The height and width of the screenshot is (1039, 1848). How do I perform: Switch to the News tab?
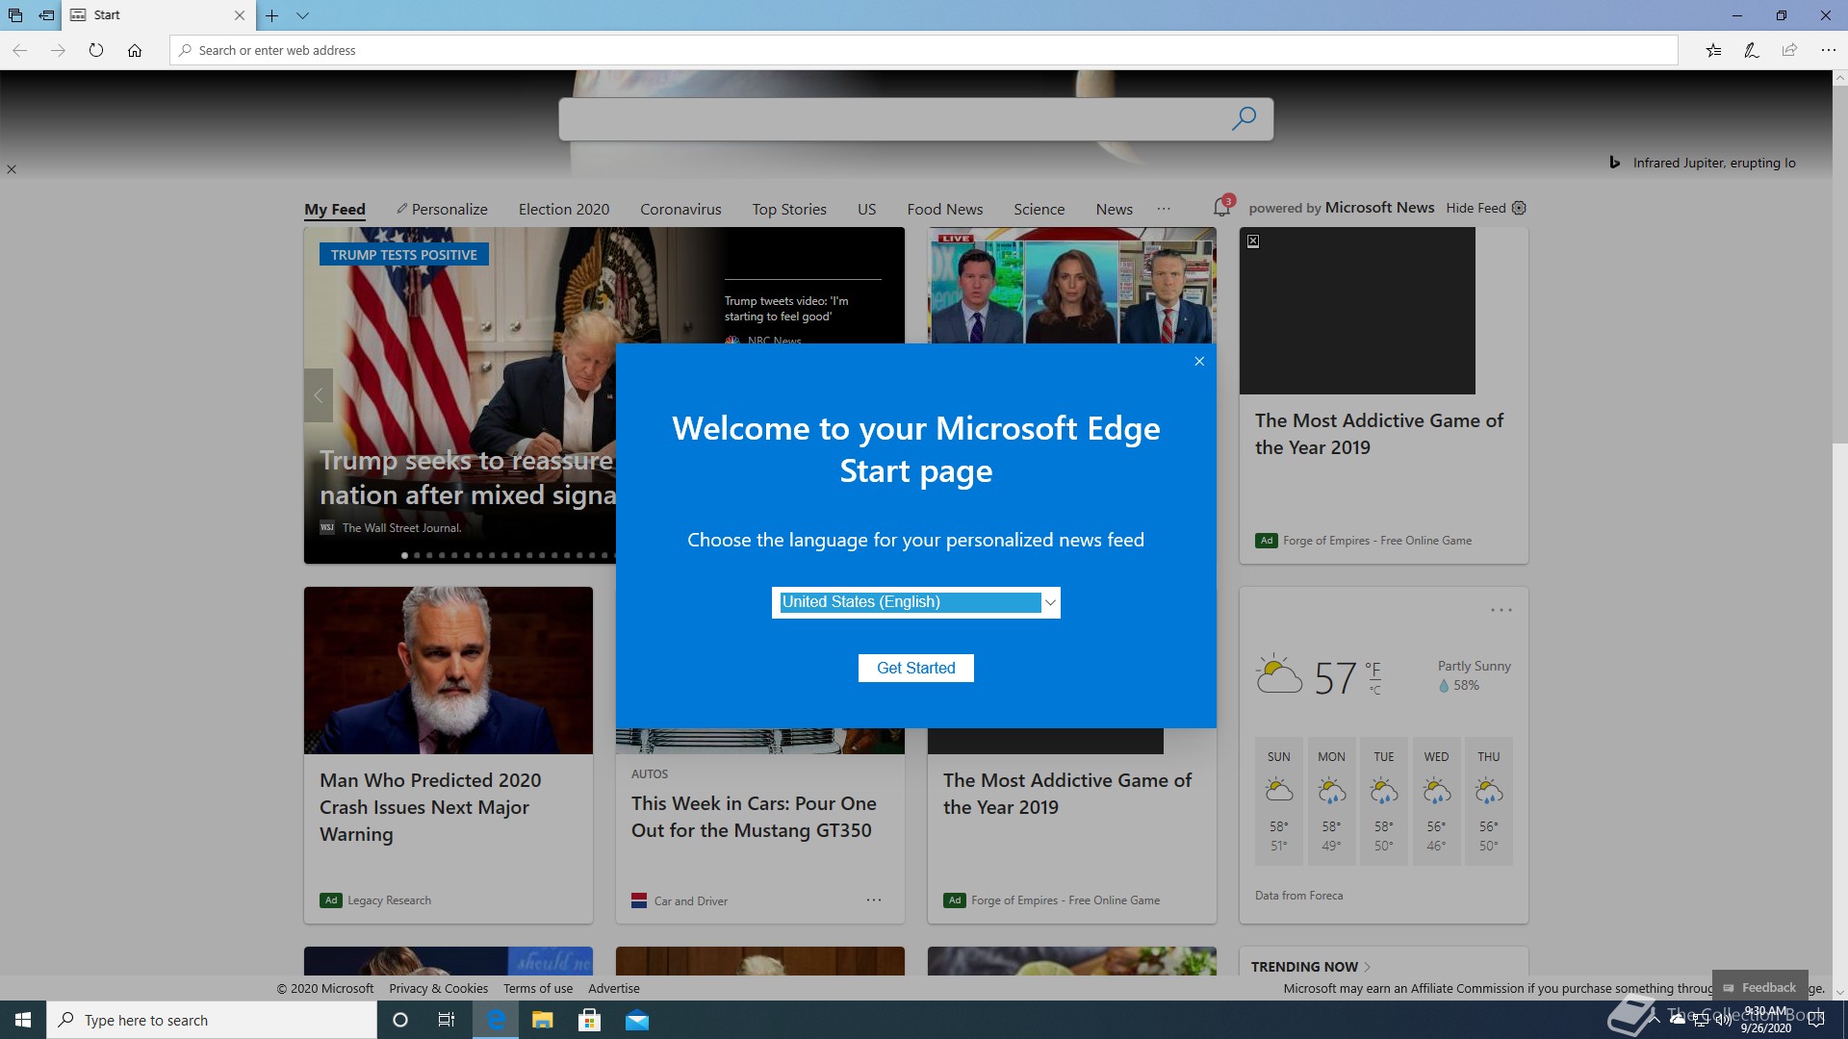(1115, 209)
